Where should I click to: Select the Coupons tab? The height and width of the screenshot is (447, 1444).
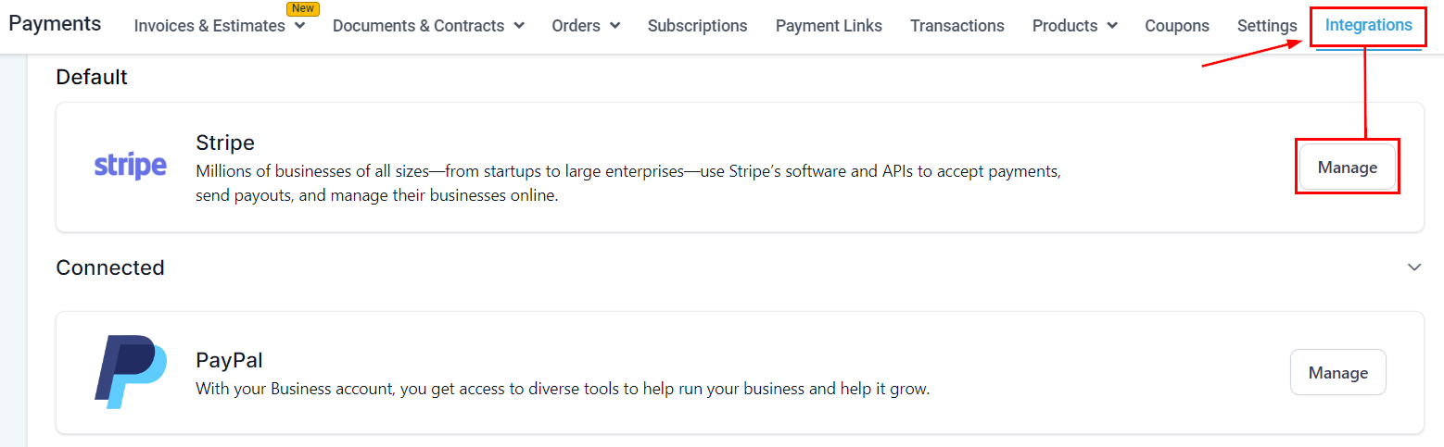click(1177, 26)
